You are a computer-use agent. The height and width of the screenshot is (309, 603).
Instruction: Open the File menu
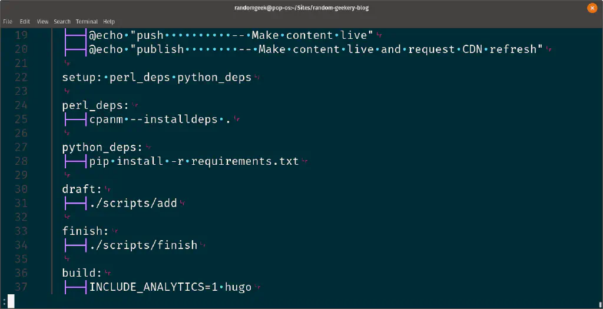click(x=8, y=21)
